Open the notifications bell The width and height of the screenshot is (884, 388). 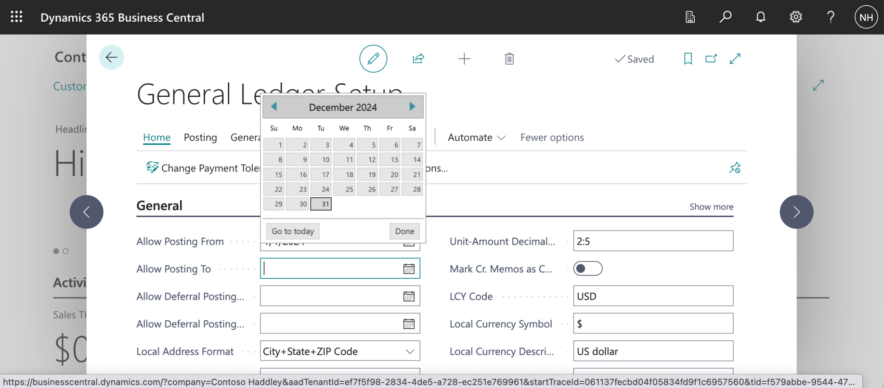click(760, 17)
